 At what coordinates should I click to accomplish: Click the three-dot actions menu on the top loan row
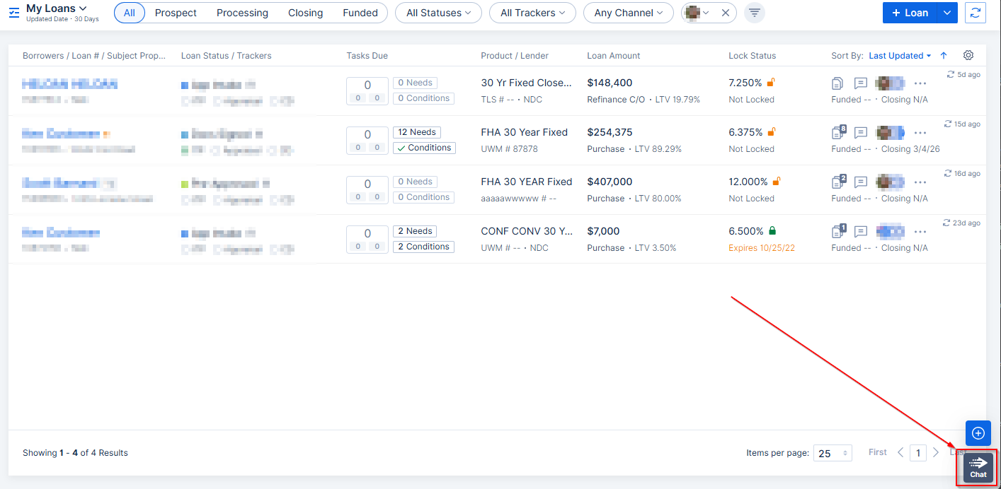coord(920,83)
